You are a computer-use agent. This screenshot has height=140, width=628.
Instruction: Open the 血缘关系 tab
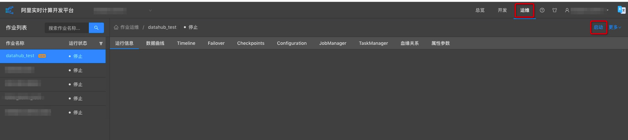point(410,43)
